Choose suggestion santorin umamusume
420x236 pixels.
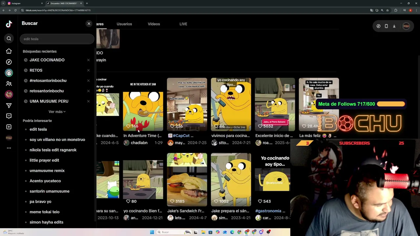click(50, 191)
